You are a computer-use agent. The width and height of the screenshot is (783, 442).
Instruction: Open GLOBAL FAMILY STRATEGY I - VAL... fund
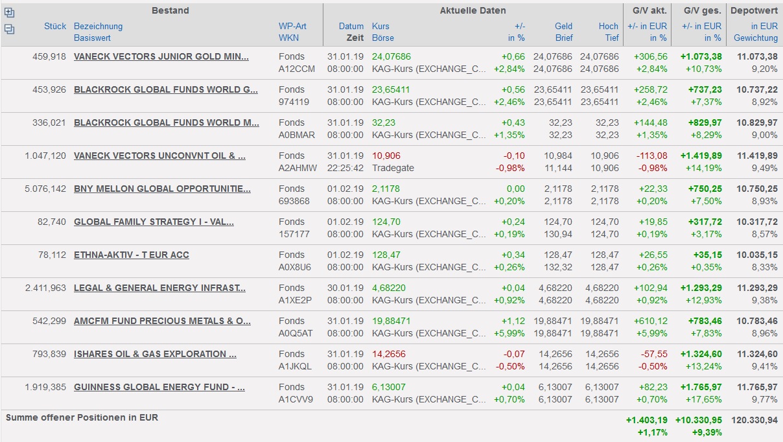coord(154,222)
